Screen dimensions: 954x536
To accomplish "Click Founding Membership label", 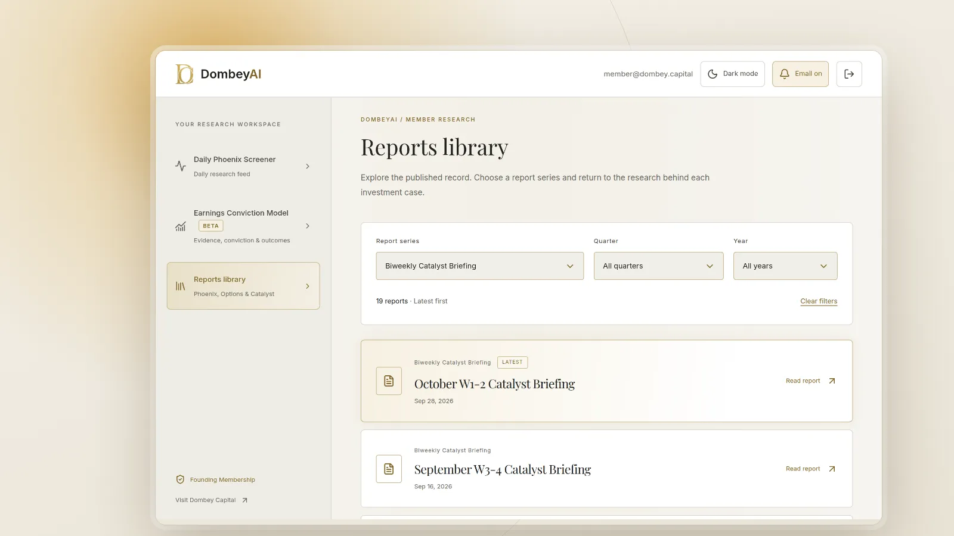I will [x=222, y=480].
